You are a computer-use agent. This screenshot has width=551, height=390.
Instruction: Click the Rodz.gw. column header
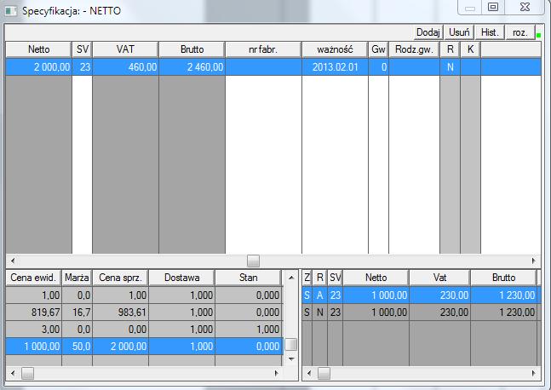(x=414, y=49)
